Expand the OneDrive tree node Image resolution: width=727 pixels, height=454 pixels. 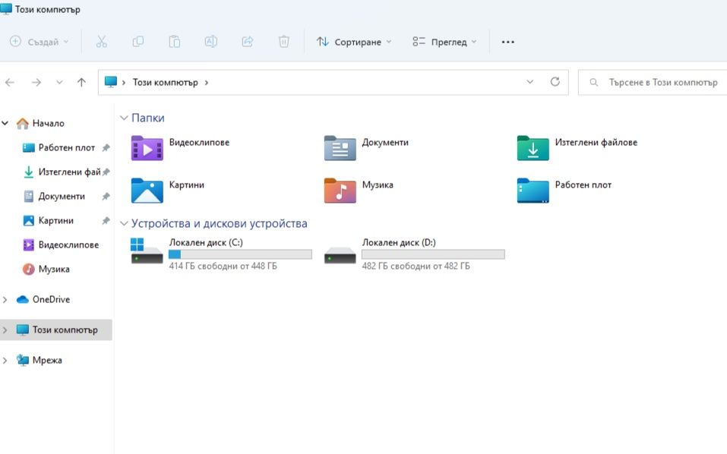pos(5,300)
